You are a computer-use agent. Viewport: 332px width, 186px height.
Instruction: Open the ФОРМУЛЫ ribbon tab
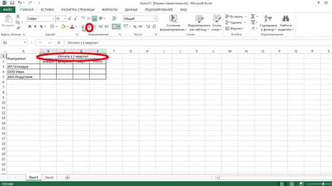point(110,10)
